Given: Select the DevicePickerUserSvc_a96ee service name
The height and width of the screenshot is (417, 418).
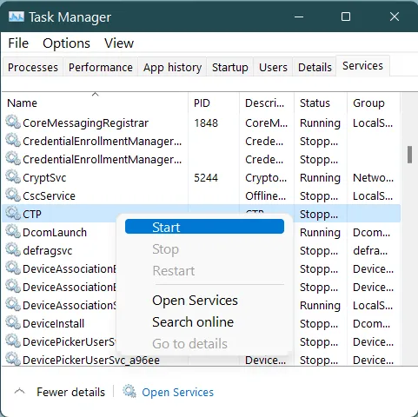Looking at the screenshot, I should [91, 360].
